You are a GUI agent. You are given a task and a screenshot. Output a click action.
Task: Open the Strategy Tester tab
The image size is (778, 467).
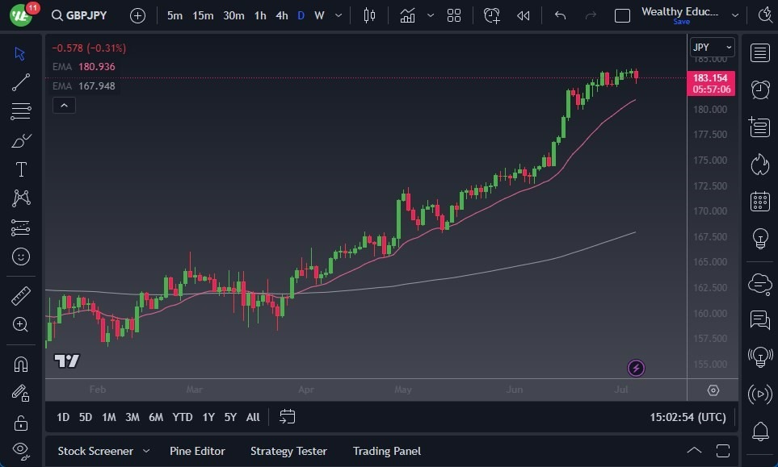pos(288,451)
